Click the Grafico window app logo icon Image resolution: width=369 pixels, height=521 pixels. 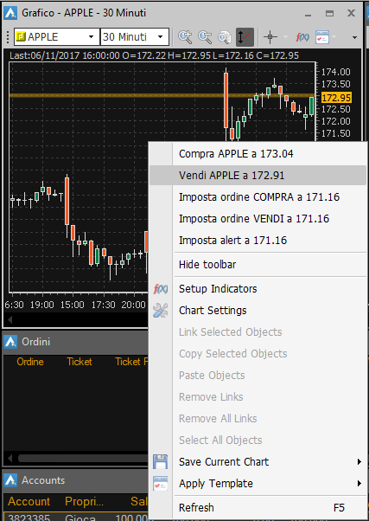pos(10,13)
